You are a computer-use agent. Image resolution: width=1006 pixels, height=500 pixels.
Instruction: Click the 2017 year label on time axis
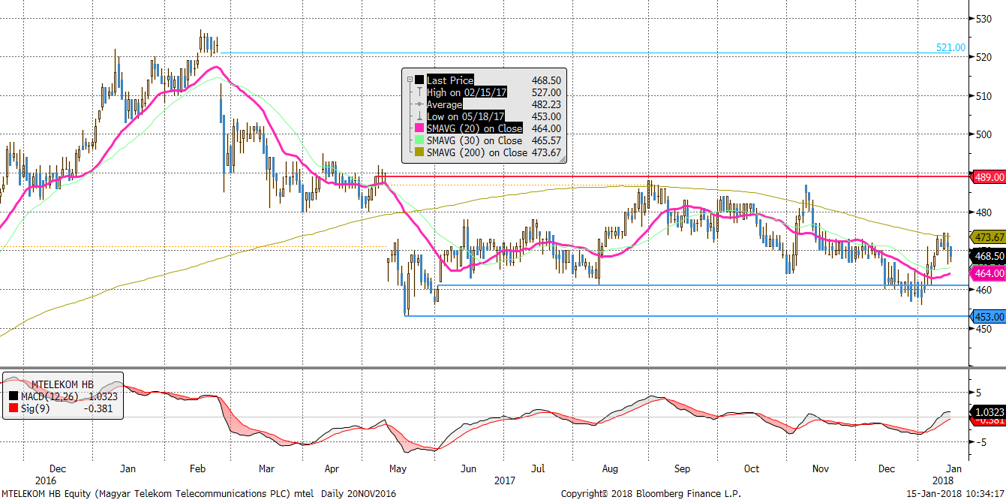click(x=503, y=480)
